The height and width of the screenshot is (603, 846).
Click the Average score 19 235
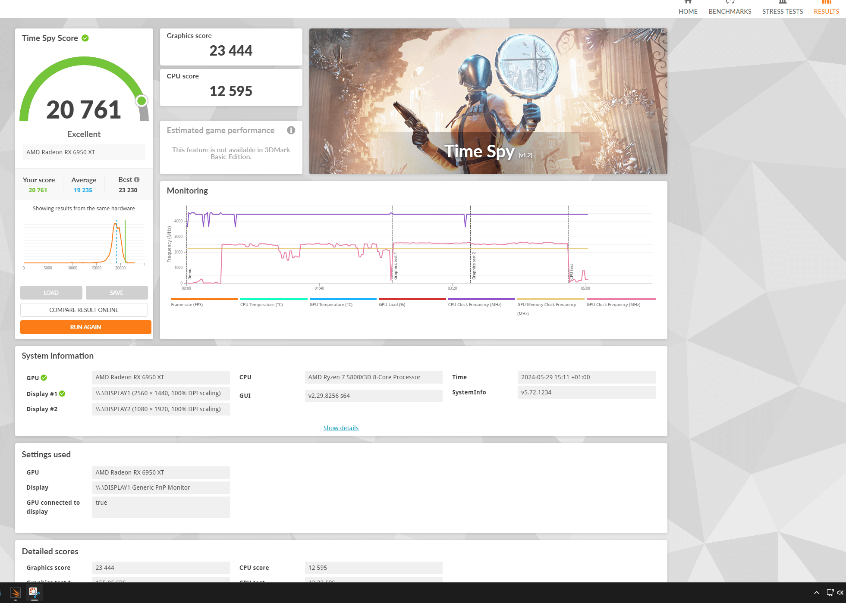[83, 190]
